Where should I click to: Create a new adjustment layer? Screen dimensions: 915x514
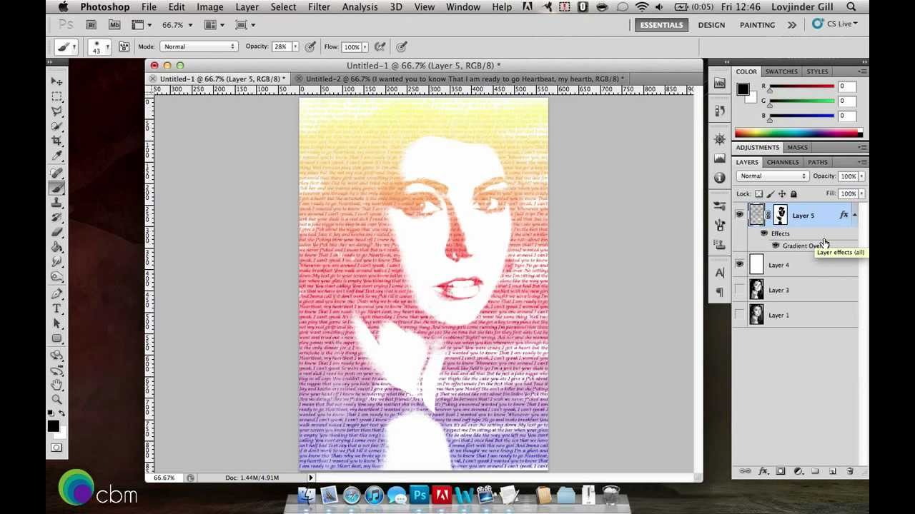(x=798, y=471)
